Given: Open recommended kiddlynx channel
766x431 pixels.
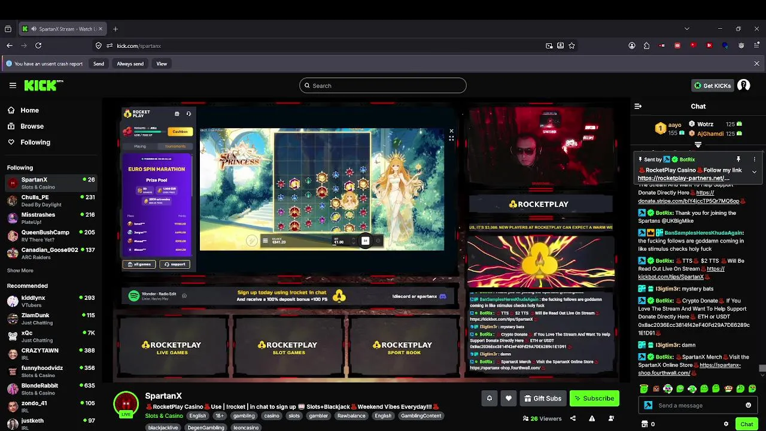Looking at the screenshot, I should click(x=51, y=301).
